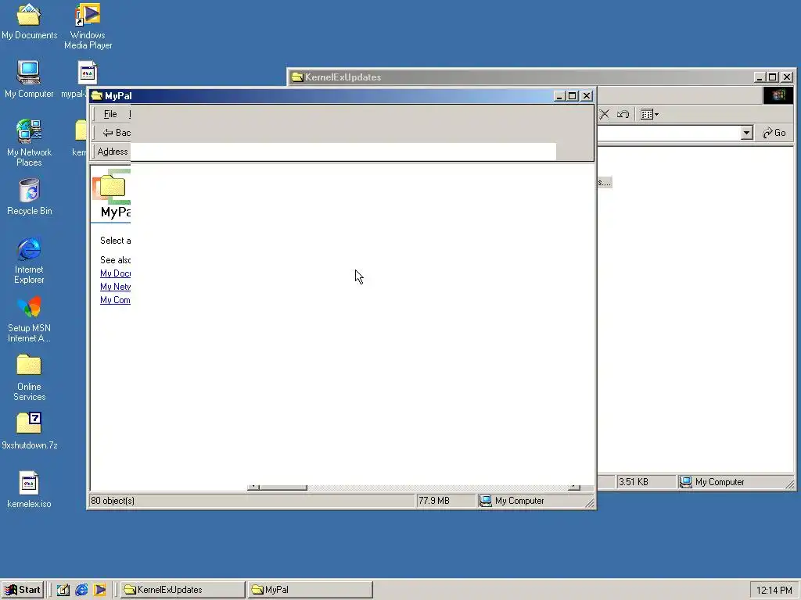Follow the My Documents link in MyPal
This screenshot has height=600, width=801.
116,273
